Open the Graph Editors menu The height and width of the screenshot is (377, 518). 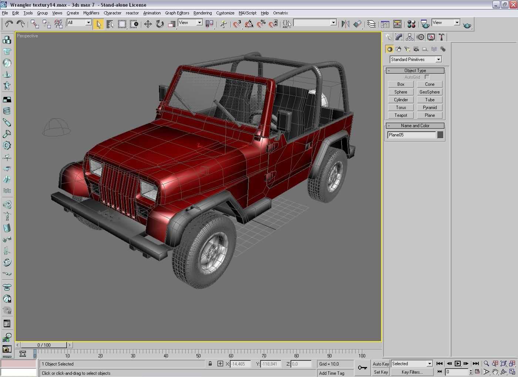177,13
